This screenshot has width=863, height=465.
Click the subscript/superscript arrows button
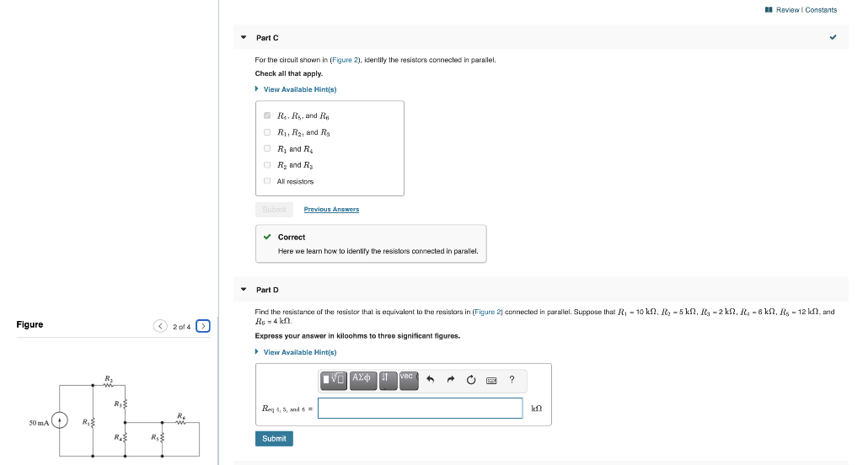pos(388,380)
